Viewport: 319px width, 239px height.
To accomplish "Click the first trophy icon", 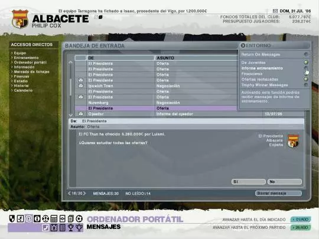I will (x=71, y=228).
